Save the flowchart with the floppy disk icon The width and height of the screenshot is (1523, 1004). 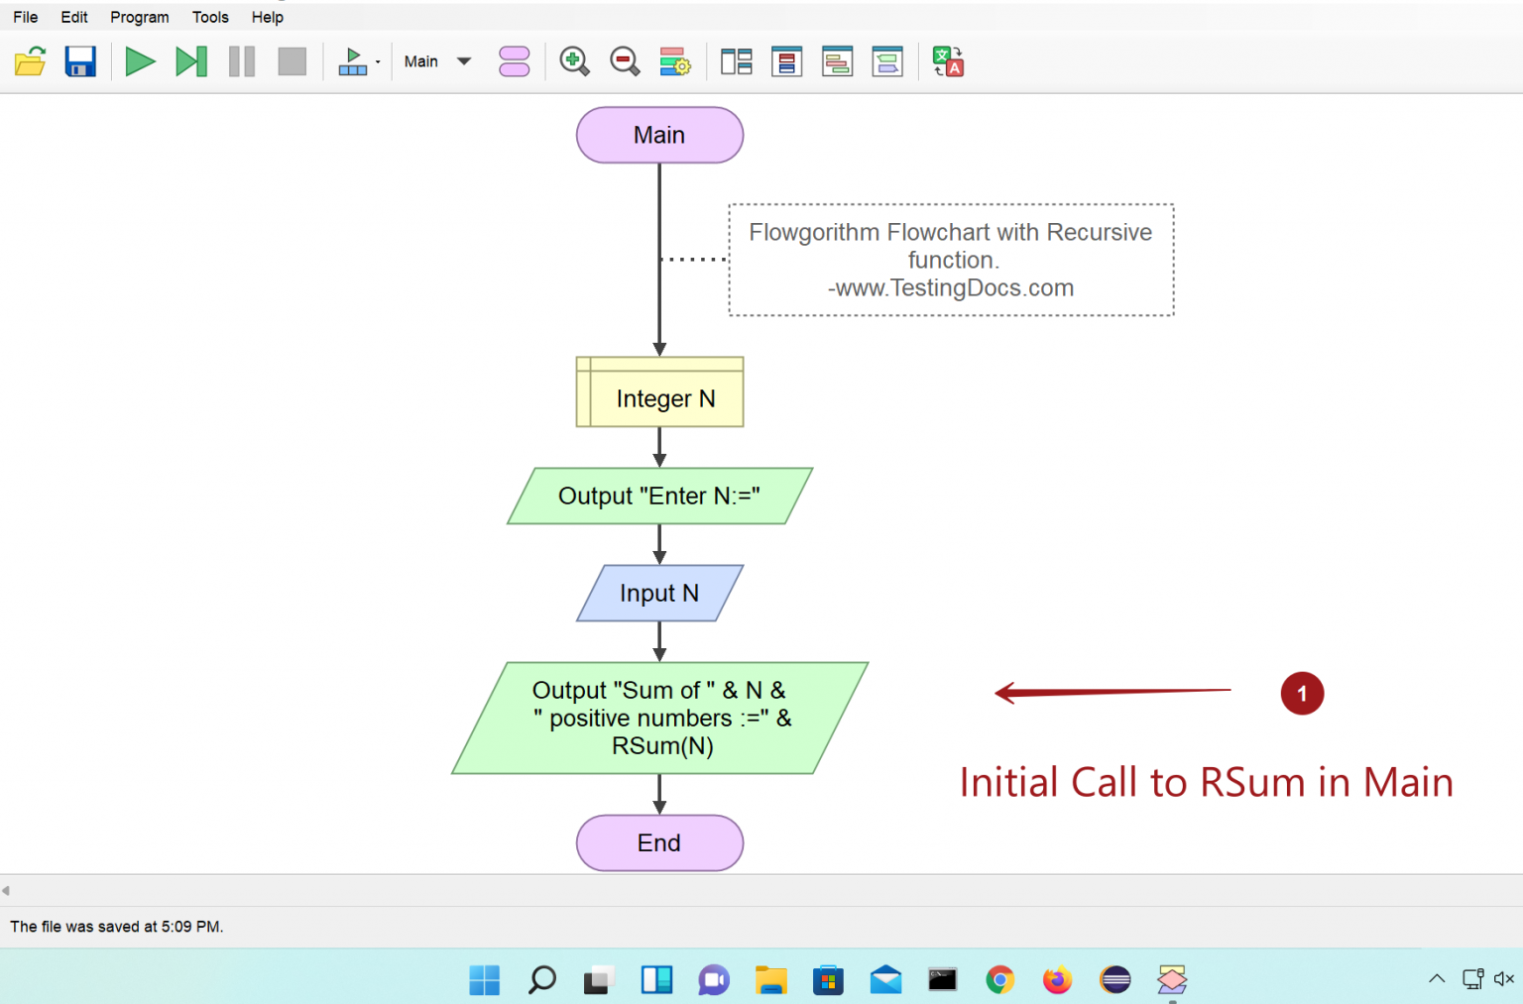[80, 61]
